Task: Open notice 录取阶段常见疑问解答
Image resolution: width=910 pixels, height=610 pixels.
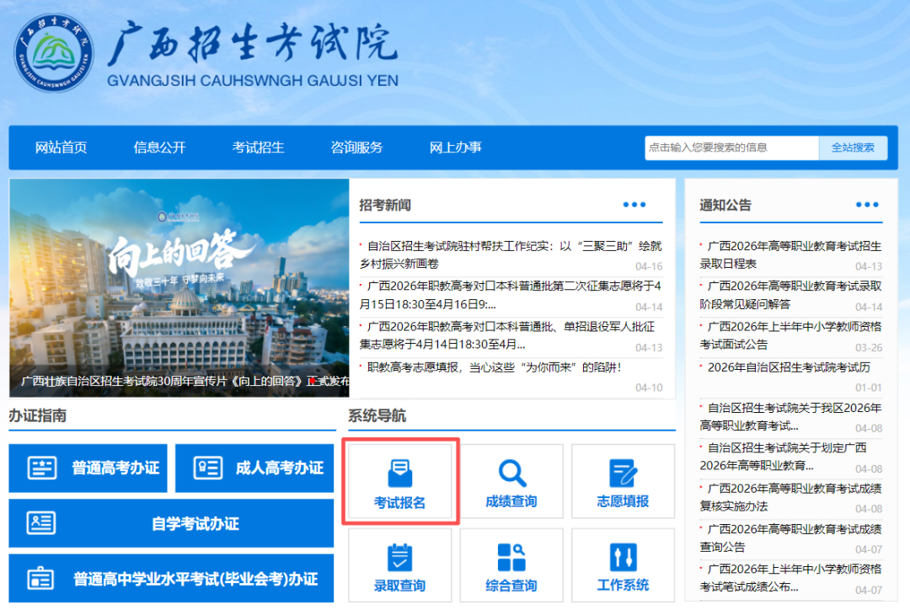Action: (790, 295)
